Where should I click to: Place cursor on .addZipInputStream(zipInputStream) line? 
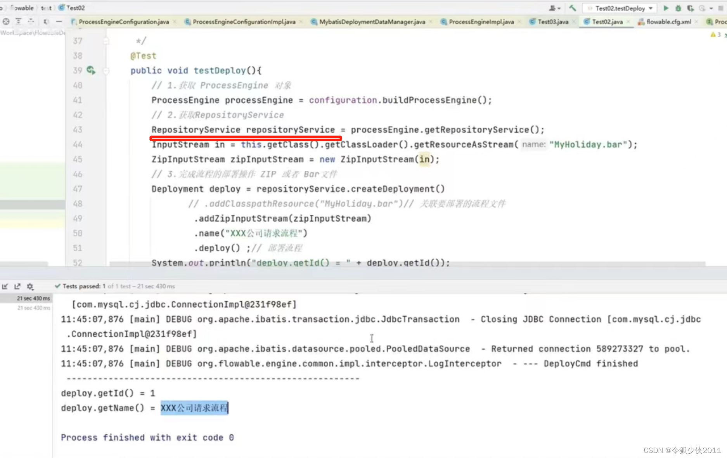point(282,219)
